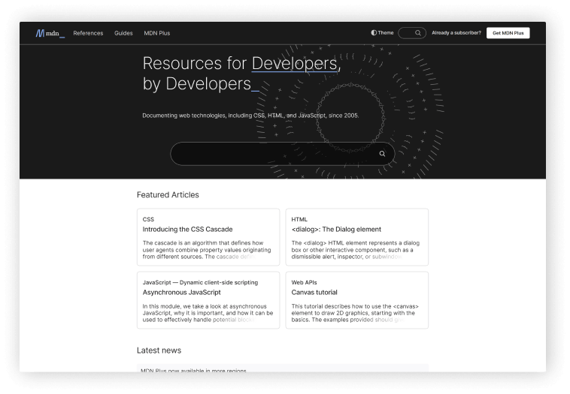Click the CSS Cascade description paragraph

coord(208,250)
